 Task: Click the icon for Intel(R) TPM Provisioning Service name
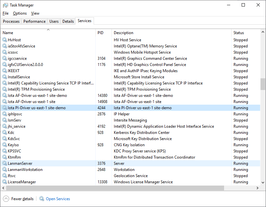tap(5, 89)
